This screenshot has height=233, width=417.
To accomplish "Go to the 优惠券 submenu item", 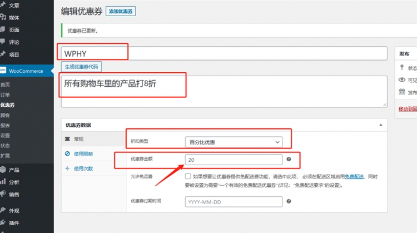I will coord(7,105).
